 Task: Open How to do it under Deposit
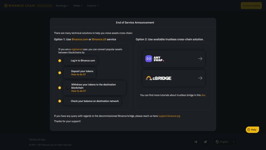coord(78,74)
